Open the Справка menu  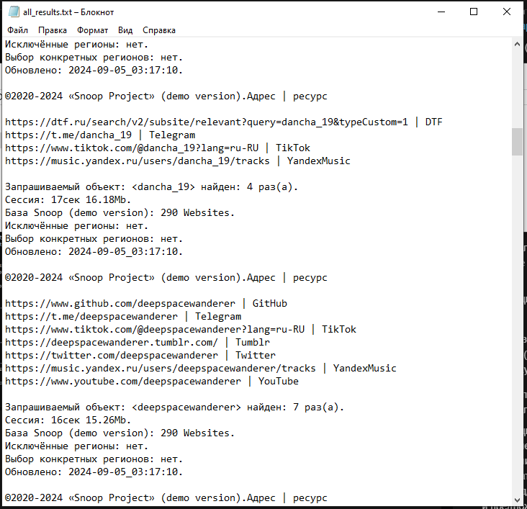[x=159, y=30]
